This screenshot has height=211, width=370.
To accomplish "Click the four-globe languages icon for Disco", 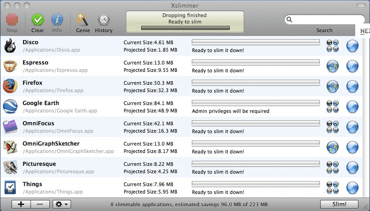I will tap(333, 46).
